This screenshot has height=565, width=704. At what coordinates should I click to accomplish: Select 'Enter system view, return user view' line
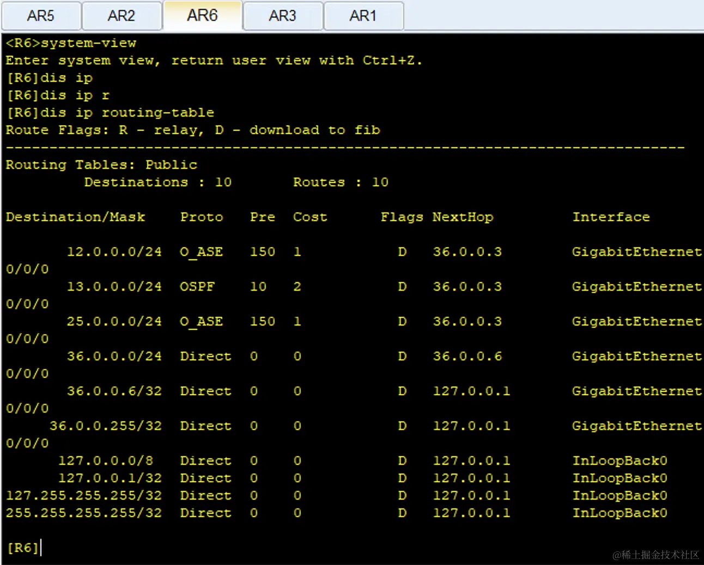pyautogui.click(x=214, y=60)
